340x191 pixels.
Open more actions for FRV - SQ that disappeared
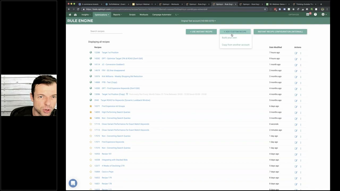click(301, 71)
